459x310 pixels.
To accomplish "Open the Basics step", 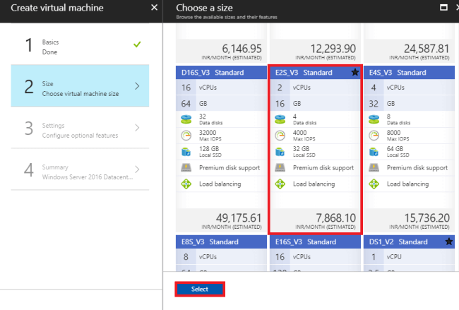I will click(80, 46).
